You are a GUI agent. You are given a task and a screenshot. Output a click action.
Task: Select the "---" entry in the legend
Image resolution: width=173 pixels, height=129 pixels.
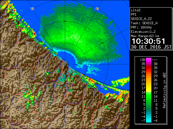(155, 60)
